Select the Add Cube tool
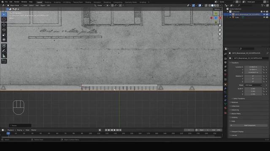This screenshot has width=270, height=151. click(x=4, y=61)
